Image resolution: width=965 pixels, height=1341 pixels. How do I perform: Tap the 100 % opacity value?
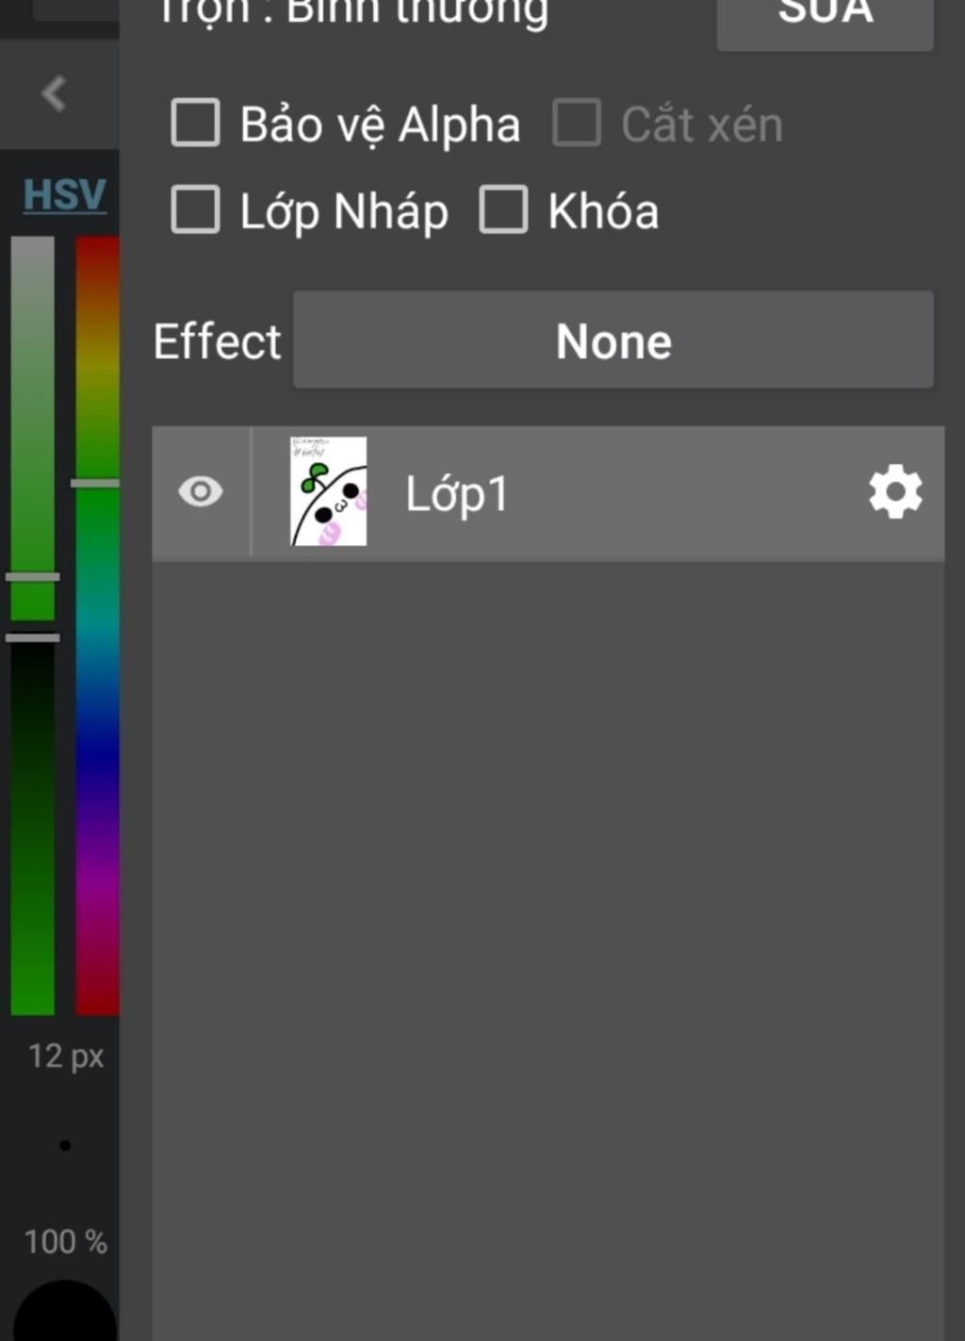pyautogui.click(x=65, y=1241)
